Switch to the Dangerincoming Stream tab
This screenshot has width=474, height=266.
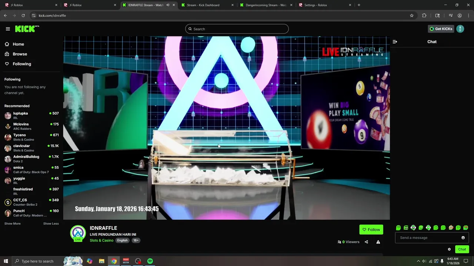tap(265, 5)
